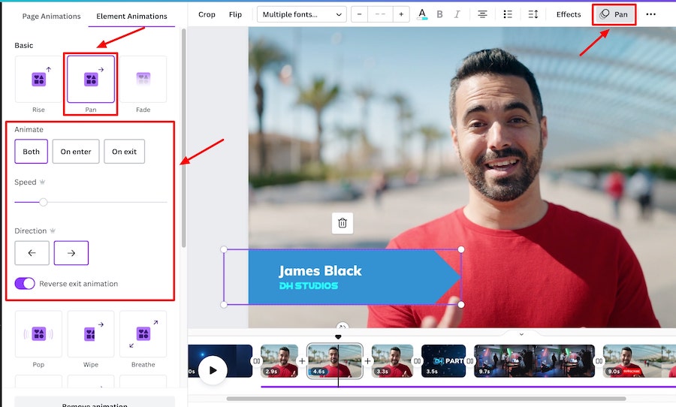Collapse the timeline with the chevron
This screenshot has height=407, width=676.
521,334
